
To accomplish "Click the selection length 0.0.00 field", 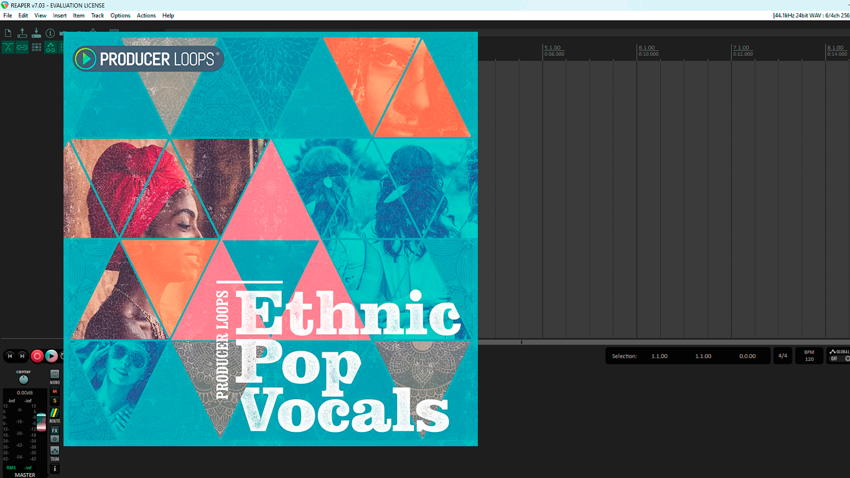I will pyautogui.click(x=747, y=356).
